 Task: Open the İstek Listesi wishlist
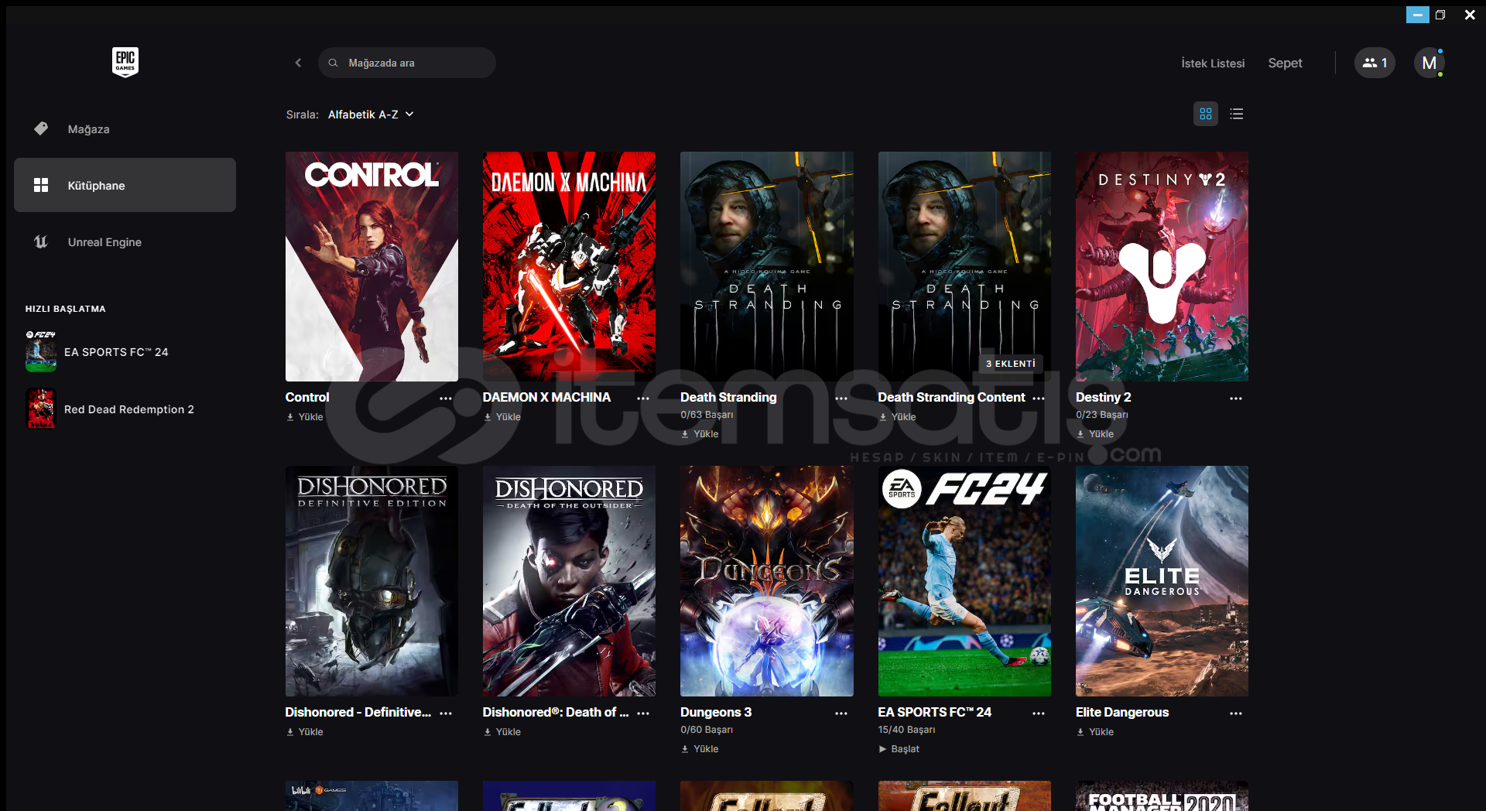pyautogui.click(x=1213, y=63)
